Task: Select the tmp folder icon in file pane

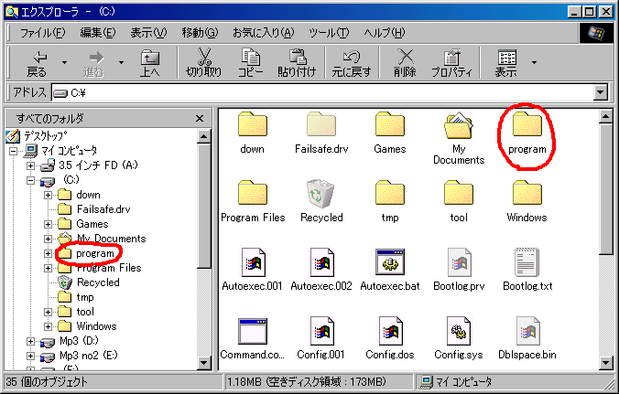Action: click(390, 193)
